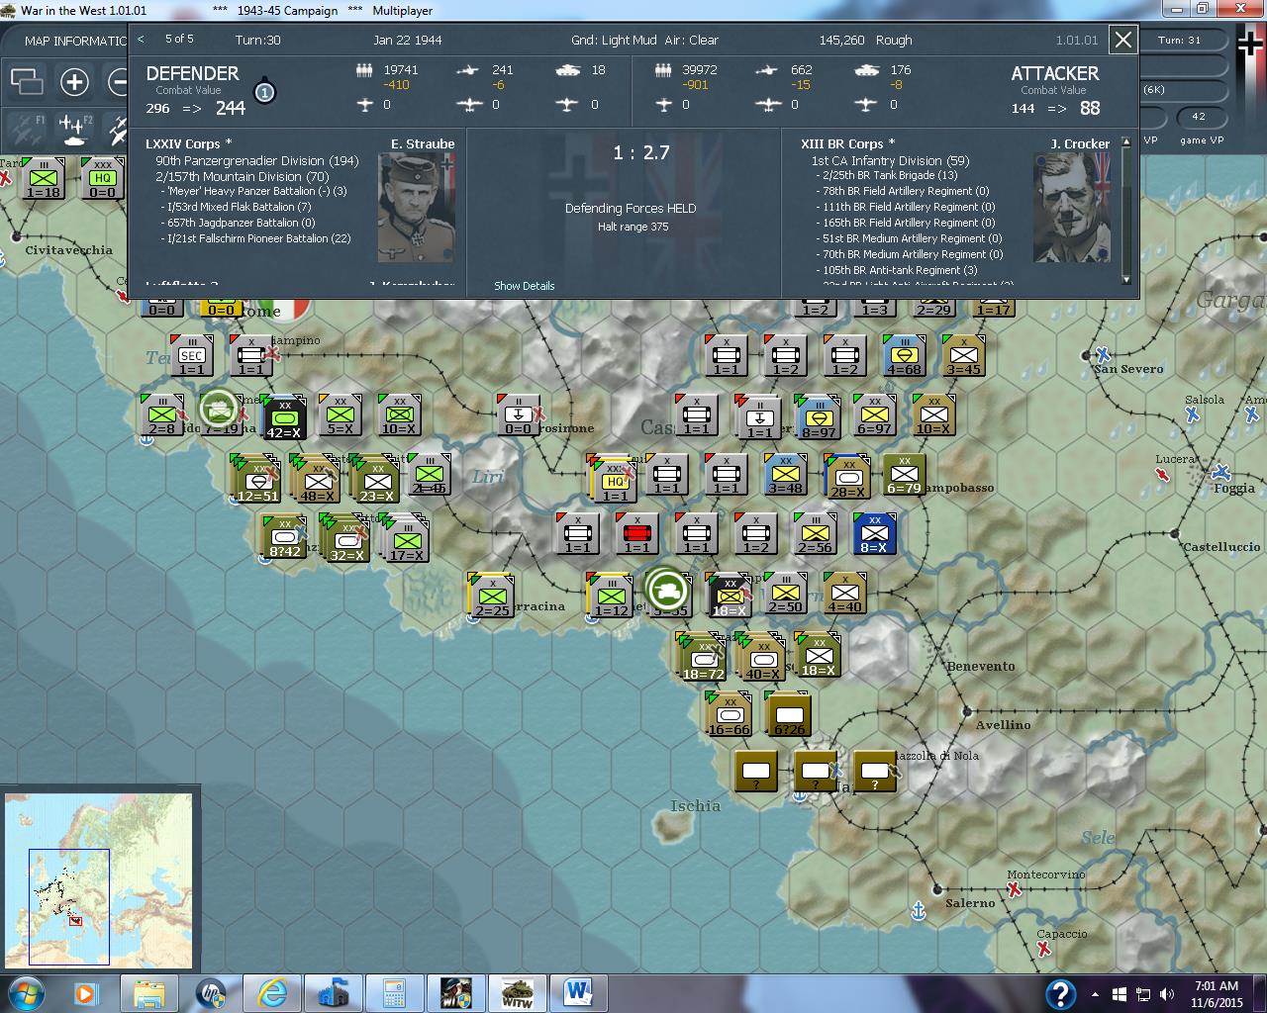The width and height of the screenshot is (1267, 1013).
Task: Click attacker list scrollbar up arrow
Action: pos(1124,143)
